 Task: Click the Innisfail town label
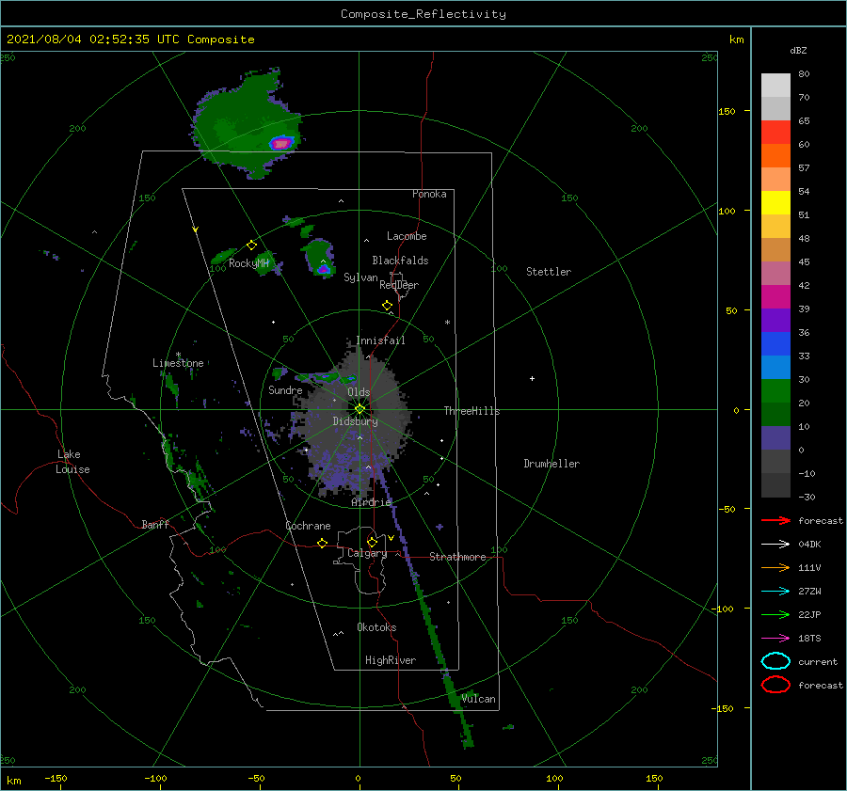click(x=380, y=340)
